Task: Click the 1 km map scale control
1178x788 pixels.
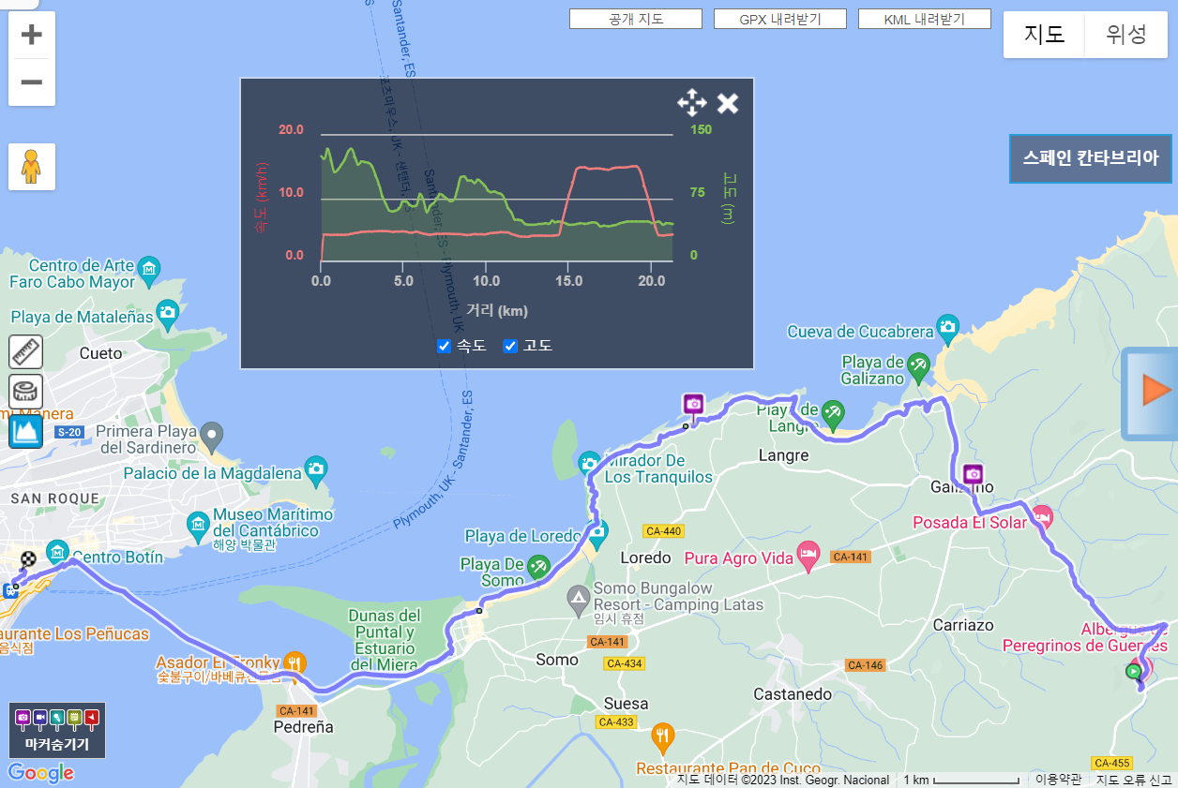Action: [x=960, y=780]
